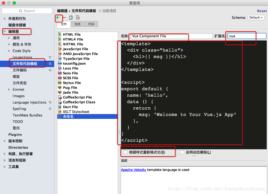Open the TextMate Bundles settings page
The height and width of the screenshot is (194, 268).
[27, 115]
